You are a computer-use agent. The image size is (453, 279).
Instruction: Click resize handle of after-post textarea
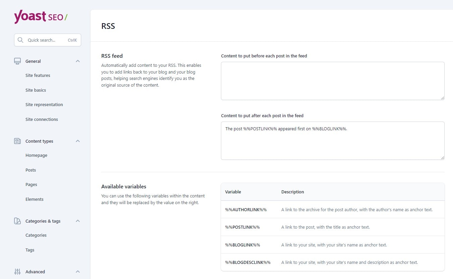[442, 157]
